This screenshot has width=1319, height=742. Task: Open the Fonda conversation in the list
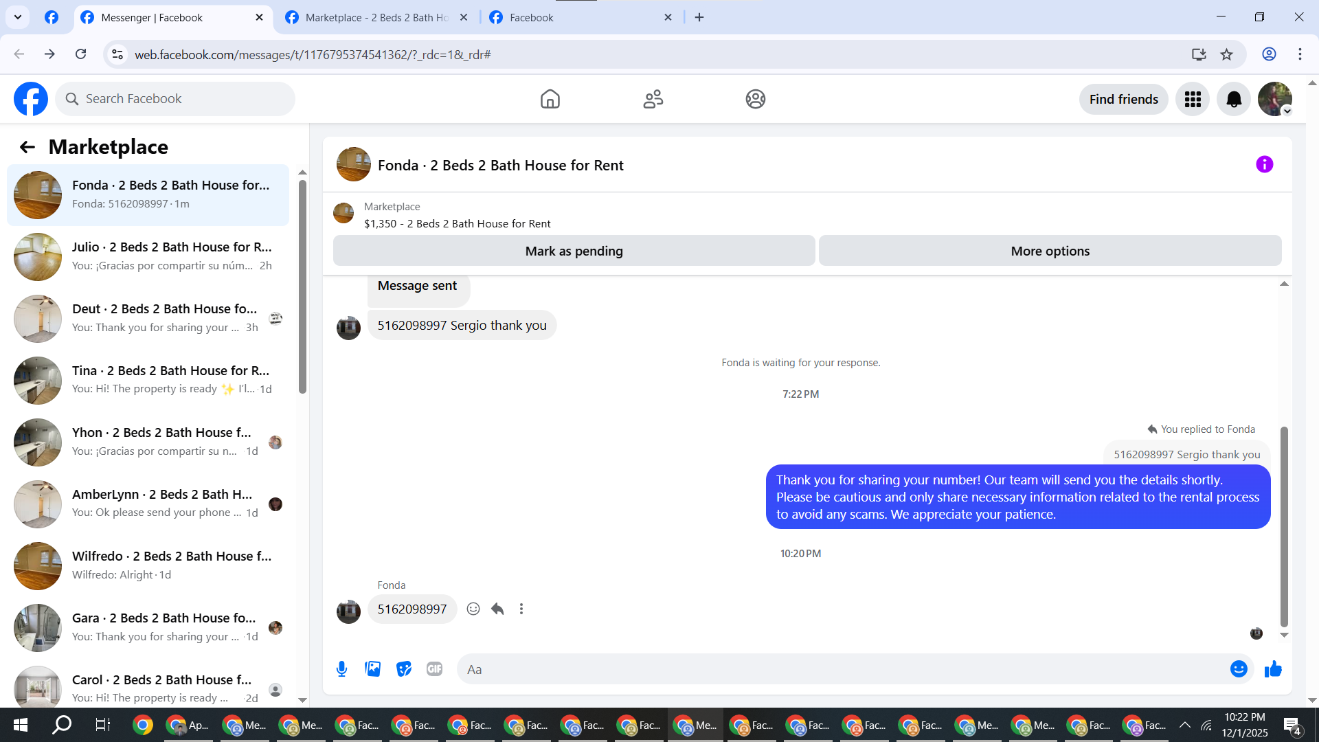148,194
